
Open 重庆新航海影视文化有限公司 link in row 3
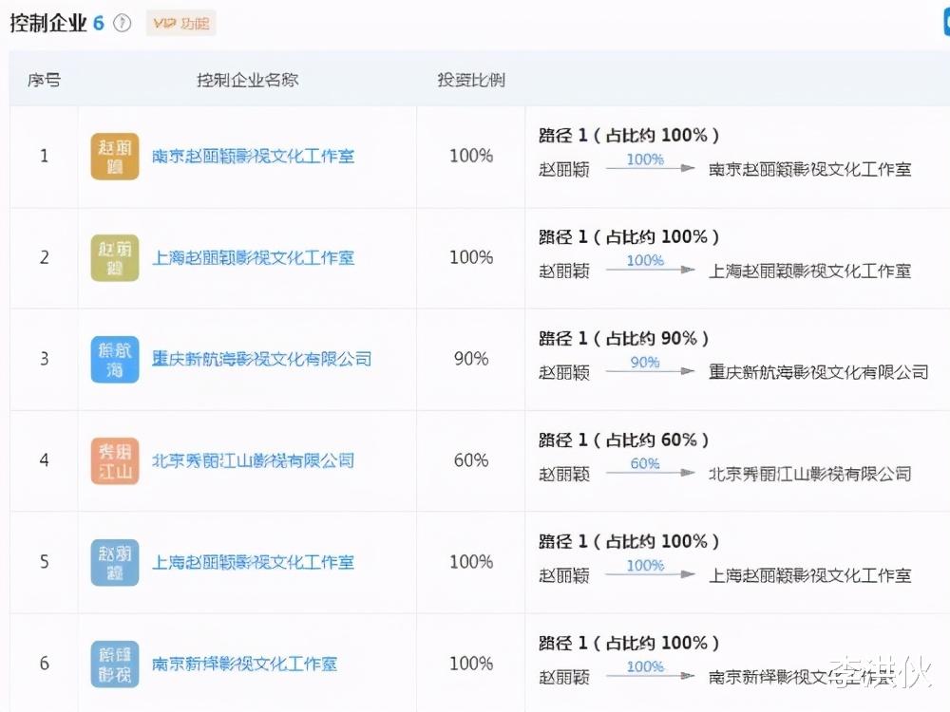(261, 359)
